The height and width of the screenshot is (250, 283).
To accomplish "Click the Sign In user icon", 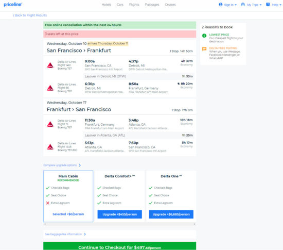I will (x=221, y=5).
